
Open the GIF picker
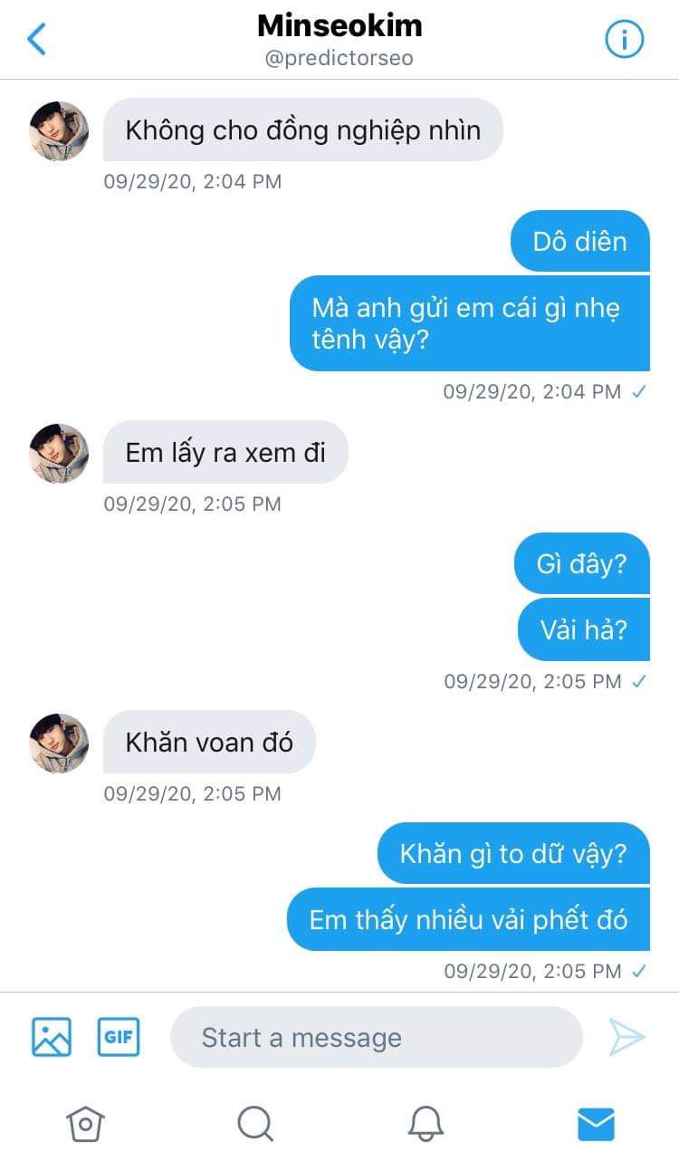click(x=119, y=1037)
